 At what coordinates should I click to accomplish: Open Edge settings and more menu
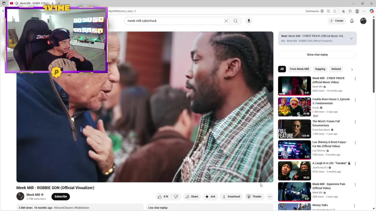pyautogui.click(x=365, y=11)
